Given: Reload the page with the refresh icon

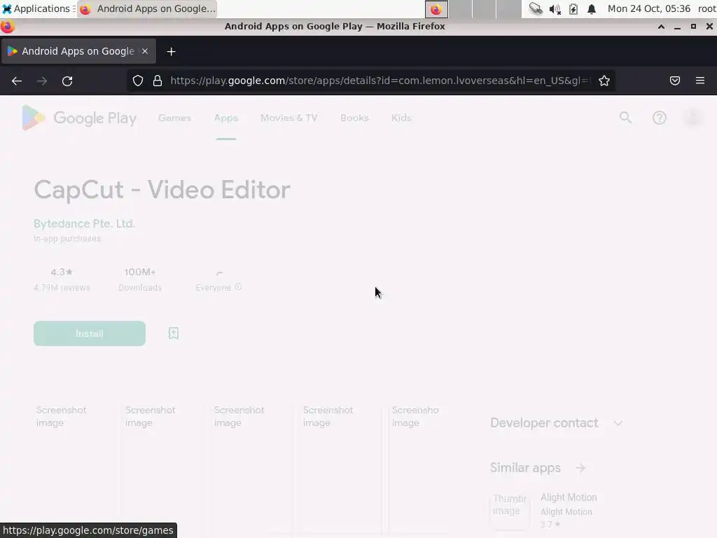Looking at the screenshot, I should coord(67,81).
